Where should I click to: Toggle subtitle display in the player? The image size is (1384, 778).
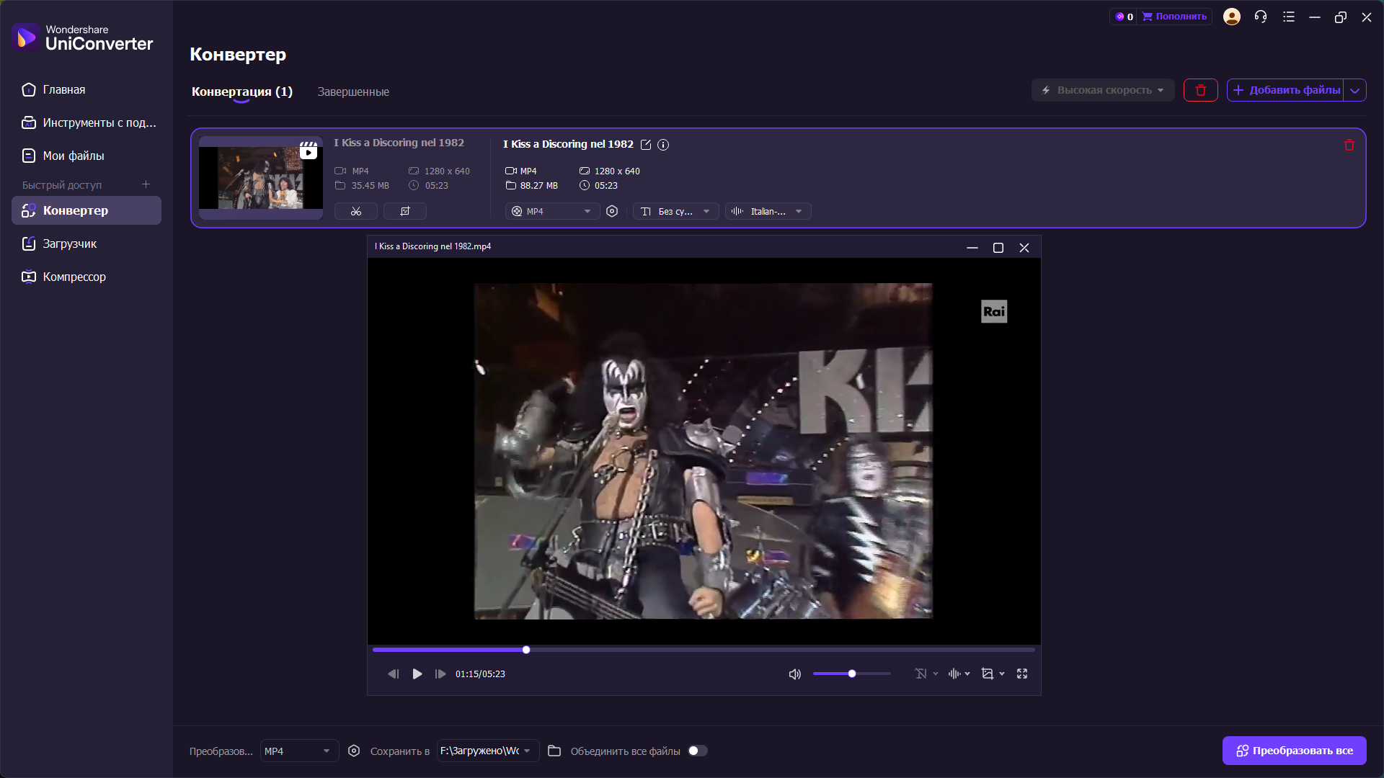921,674
